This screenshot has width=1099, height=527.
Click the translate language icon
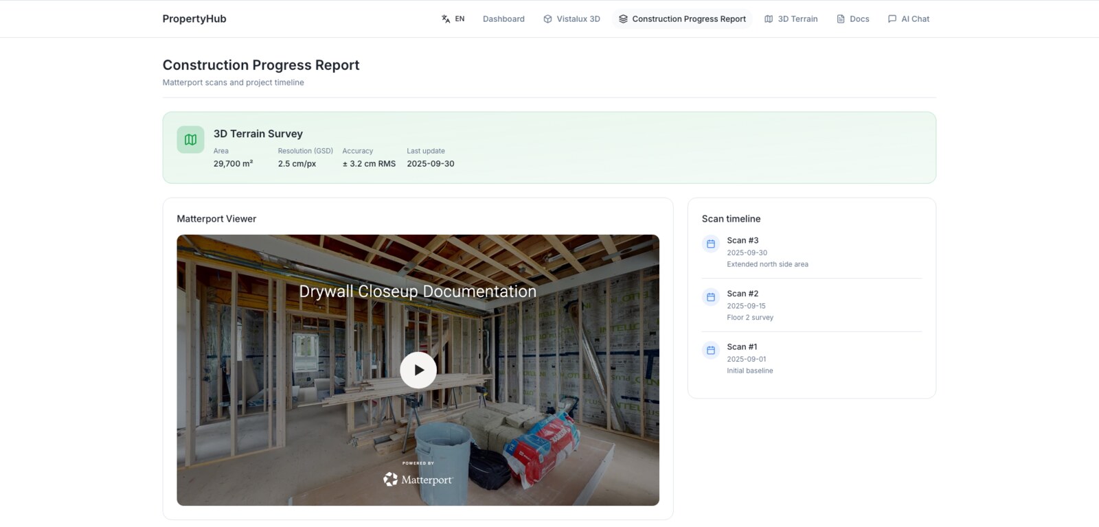(446, 19)
